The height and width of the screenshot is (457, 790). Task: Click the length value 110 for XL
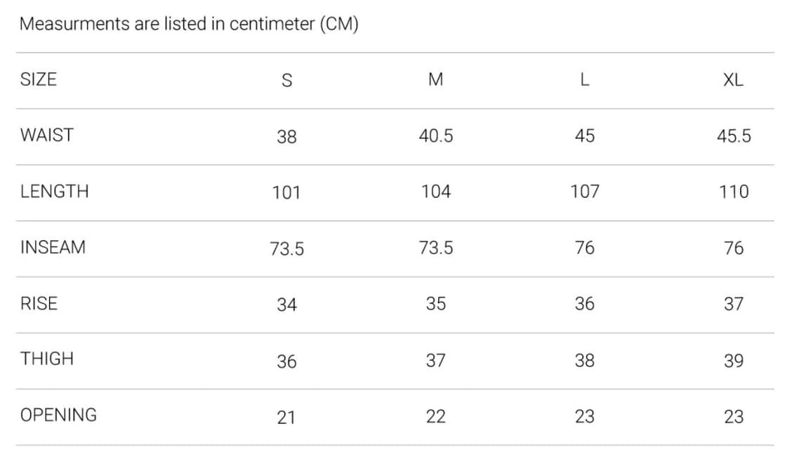click(734, 192)
